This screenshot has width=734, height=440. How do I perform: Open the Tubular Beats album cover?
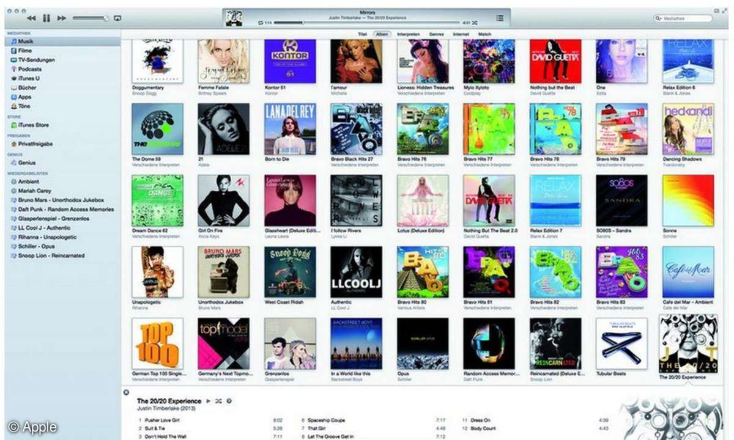(x=621, y=343)
